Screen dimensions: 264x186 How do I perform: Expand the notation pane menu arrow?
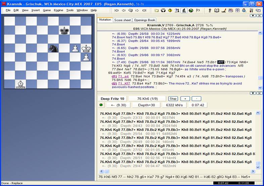pyautogui.click(x=254, y=15)
